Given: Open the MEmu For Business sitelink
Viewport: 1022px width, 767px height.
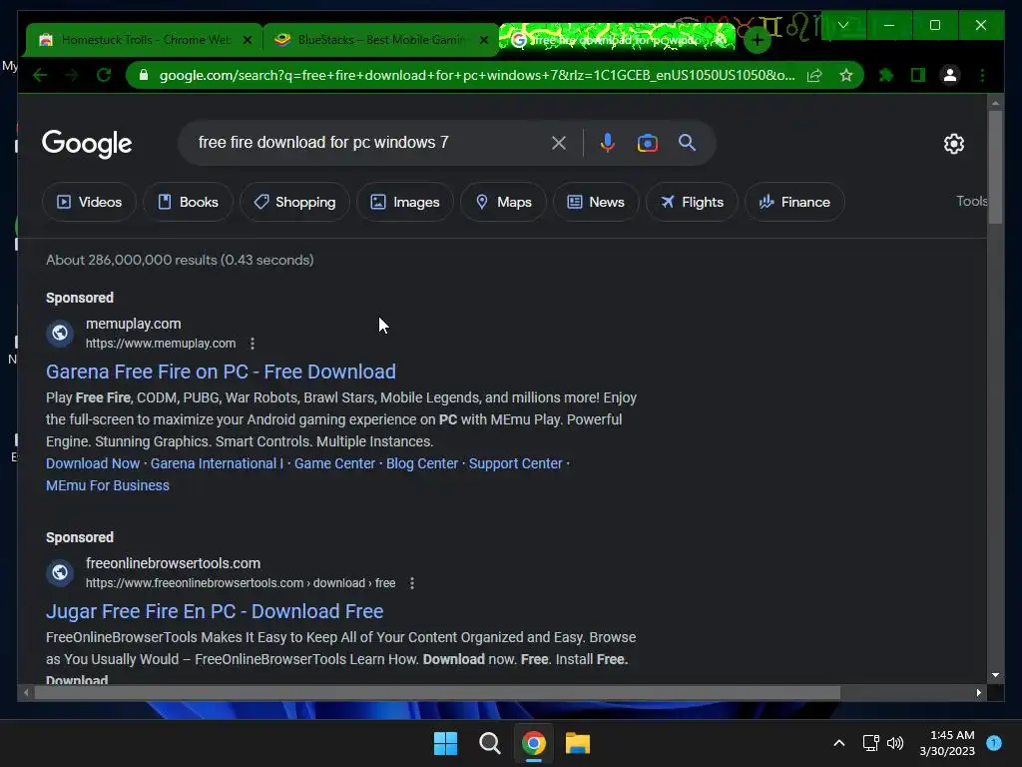Looking at the screenshot, I should (108, 486).
